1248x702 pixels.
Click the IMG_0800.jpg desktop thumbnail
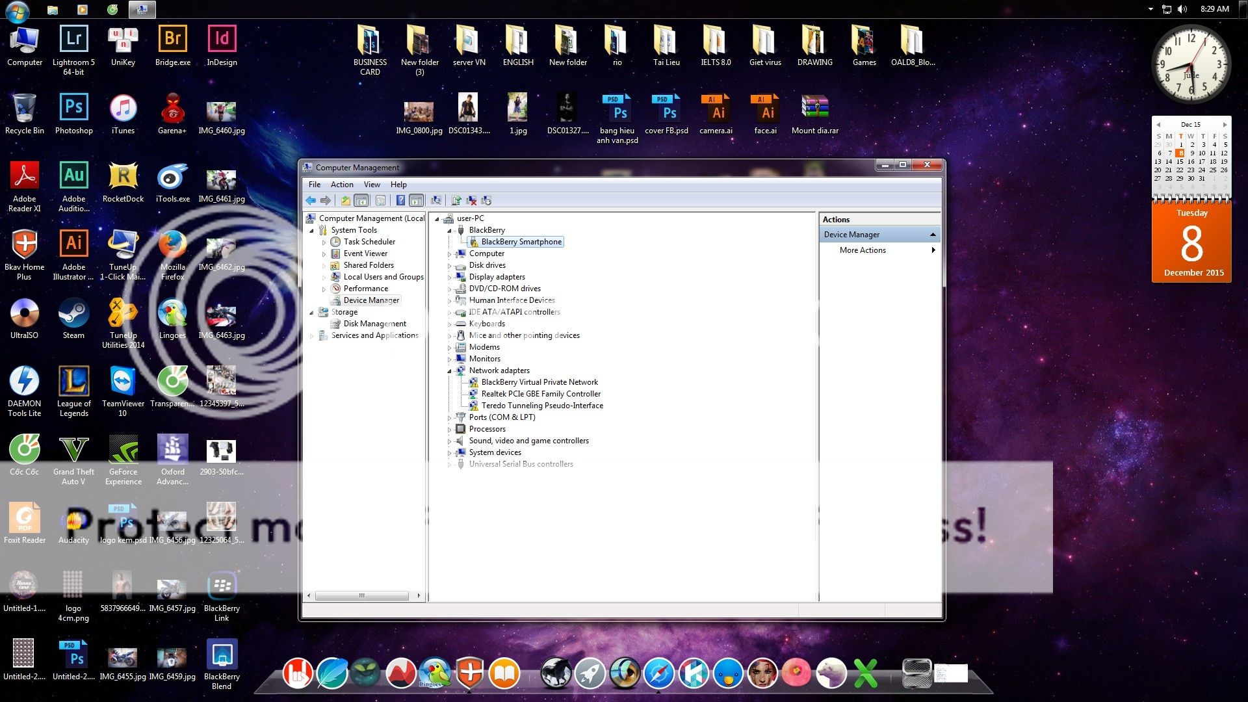click(419, 117)
